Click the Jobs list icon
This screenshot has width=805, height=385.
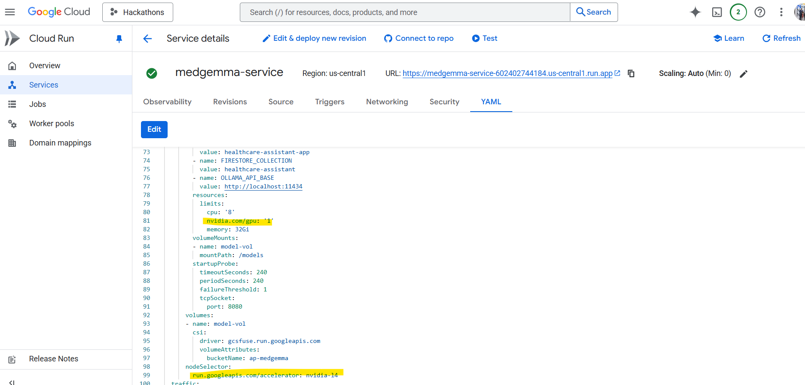(12, 104)
